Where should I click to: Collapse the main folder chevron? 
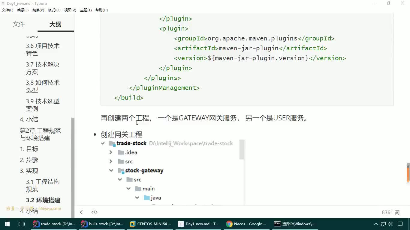click(128, 189)
